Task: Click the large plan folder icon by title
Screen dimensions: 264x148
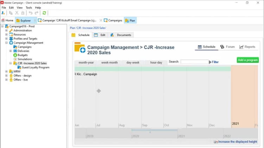Action: tap(80, 48)
